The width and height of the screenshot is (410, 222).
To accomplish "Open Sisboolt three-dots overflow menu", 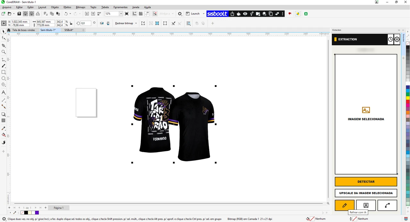I will click(x=283, y=14).
